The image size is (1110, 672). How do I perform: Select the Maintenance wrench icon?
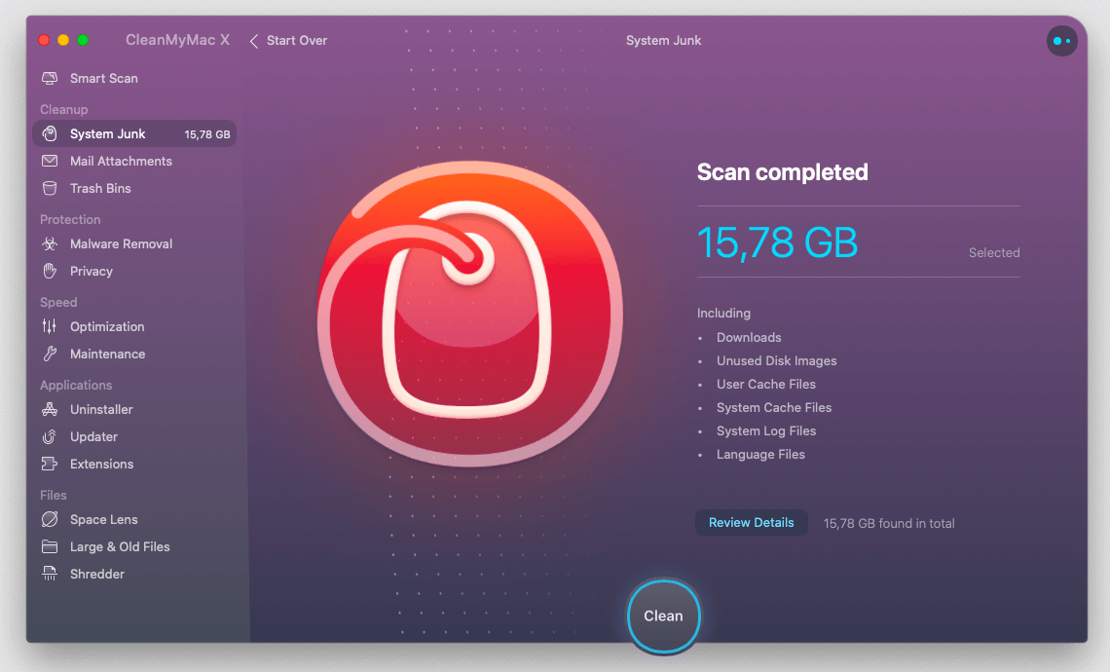[50, 354]
